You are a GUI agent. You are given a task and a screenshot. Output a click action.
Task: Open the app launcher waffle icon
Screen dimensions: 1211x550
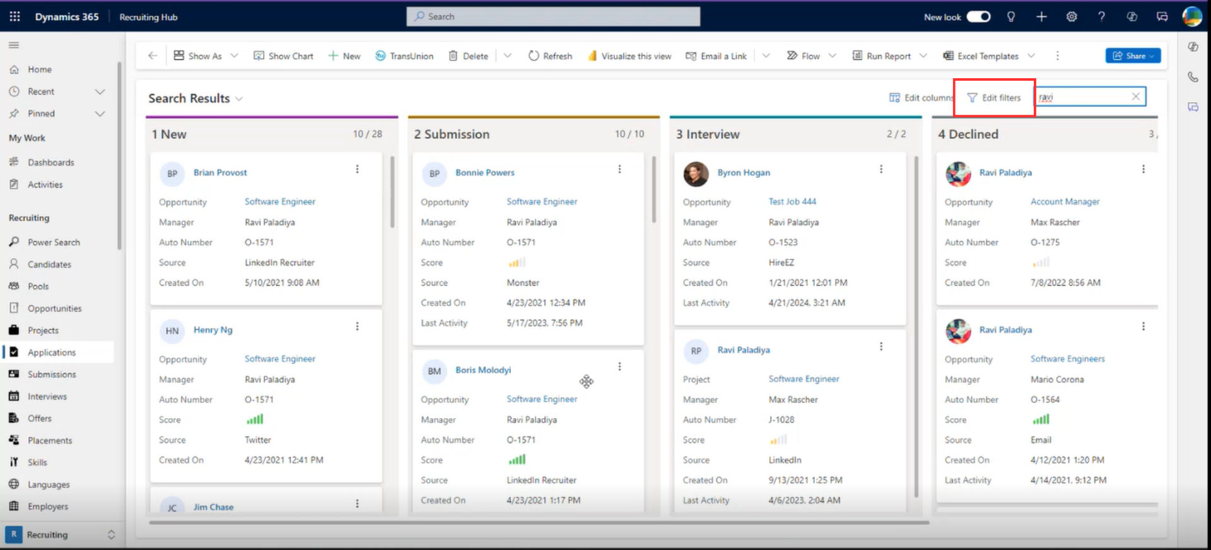[x=15, y=16]
